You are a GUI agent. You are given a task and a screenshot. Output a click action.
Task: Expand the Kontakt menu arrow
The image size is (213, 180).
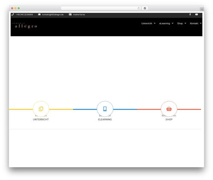coord(201,23)
